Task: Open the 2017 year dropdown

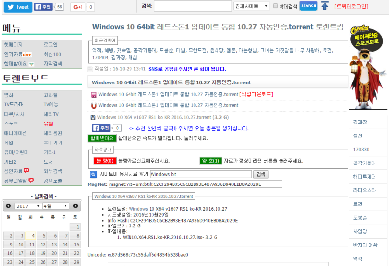Action: tap(28, 206)
